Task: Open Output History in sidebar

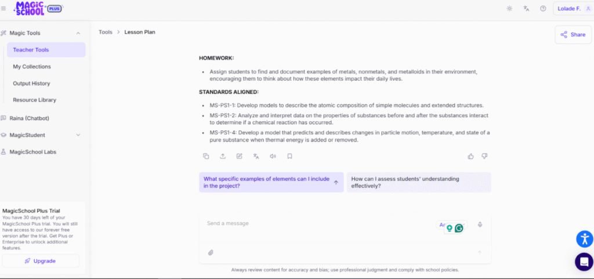Action: tap(31, 84)
